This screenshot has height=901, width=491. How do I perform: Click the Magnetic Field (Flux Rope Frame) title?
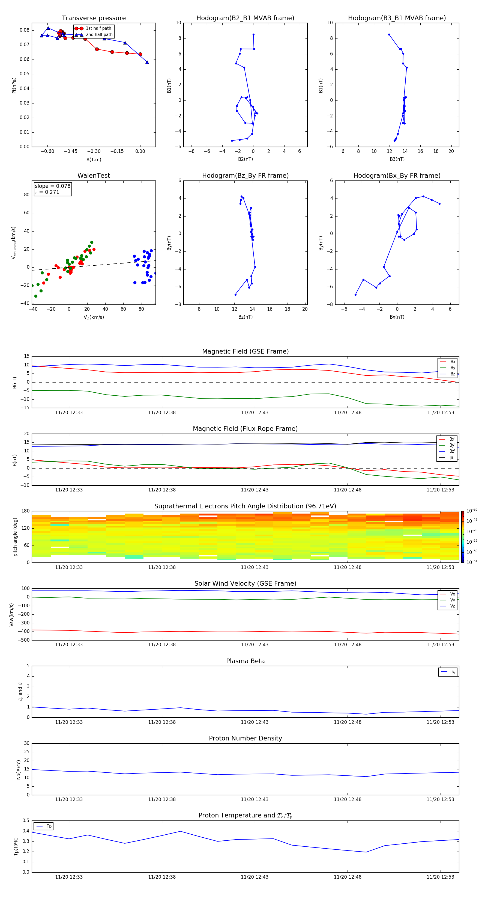coord(245,429)
